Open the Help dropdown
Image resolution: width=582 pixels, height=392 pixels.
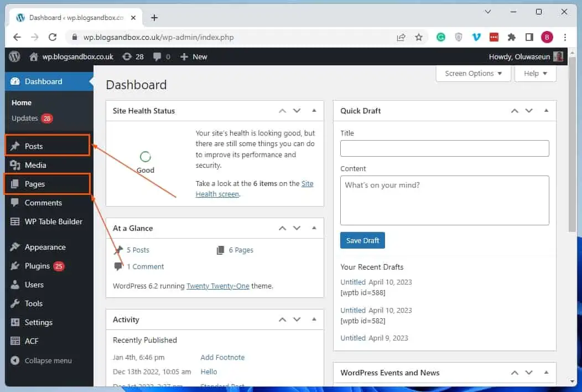pyautogui.click(x=535, y=74)
